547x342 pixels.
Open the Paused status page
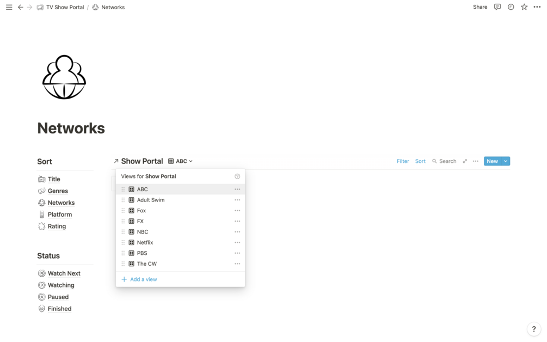(x=58, y=297)
